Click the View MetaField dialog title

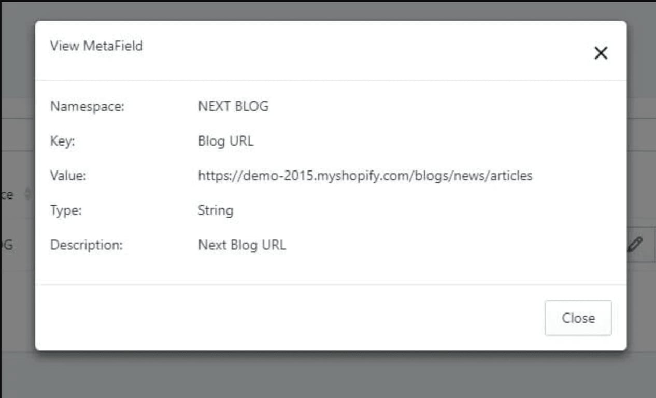click(96, 46)
